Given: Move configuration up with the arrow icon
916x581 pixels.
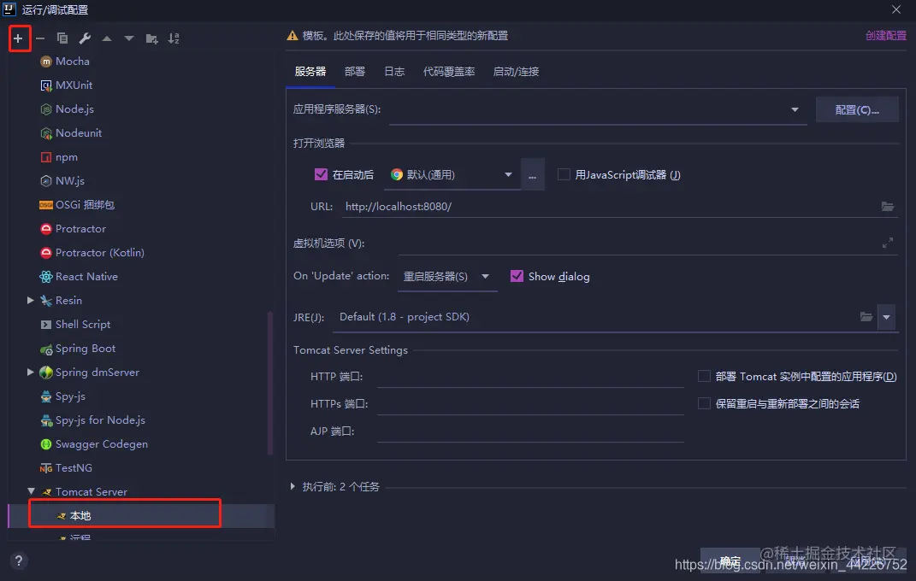Looking at the screenshot, I should point(106,38).
